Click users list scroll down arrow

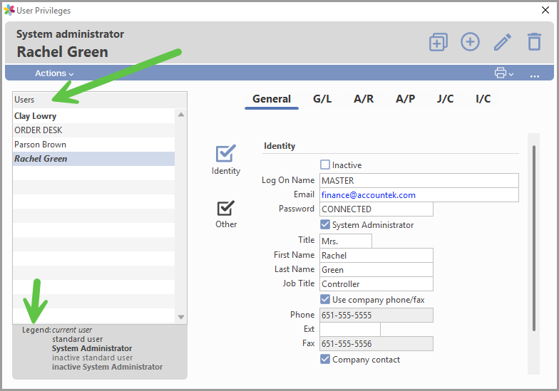coord(181,317)
